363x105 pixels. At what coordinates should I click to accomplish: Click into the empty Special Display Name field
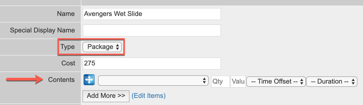152,31
